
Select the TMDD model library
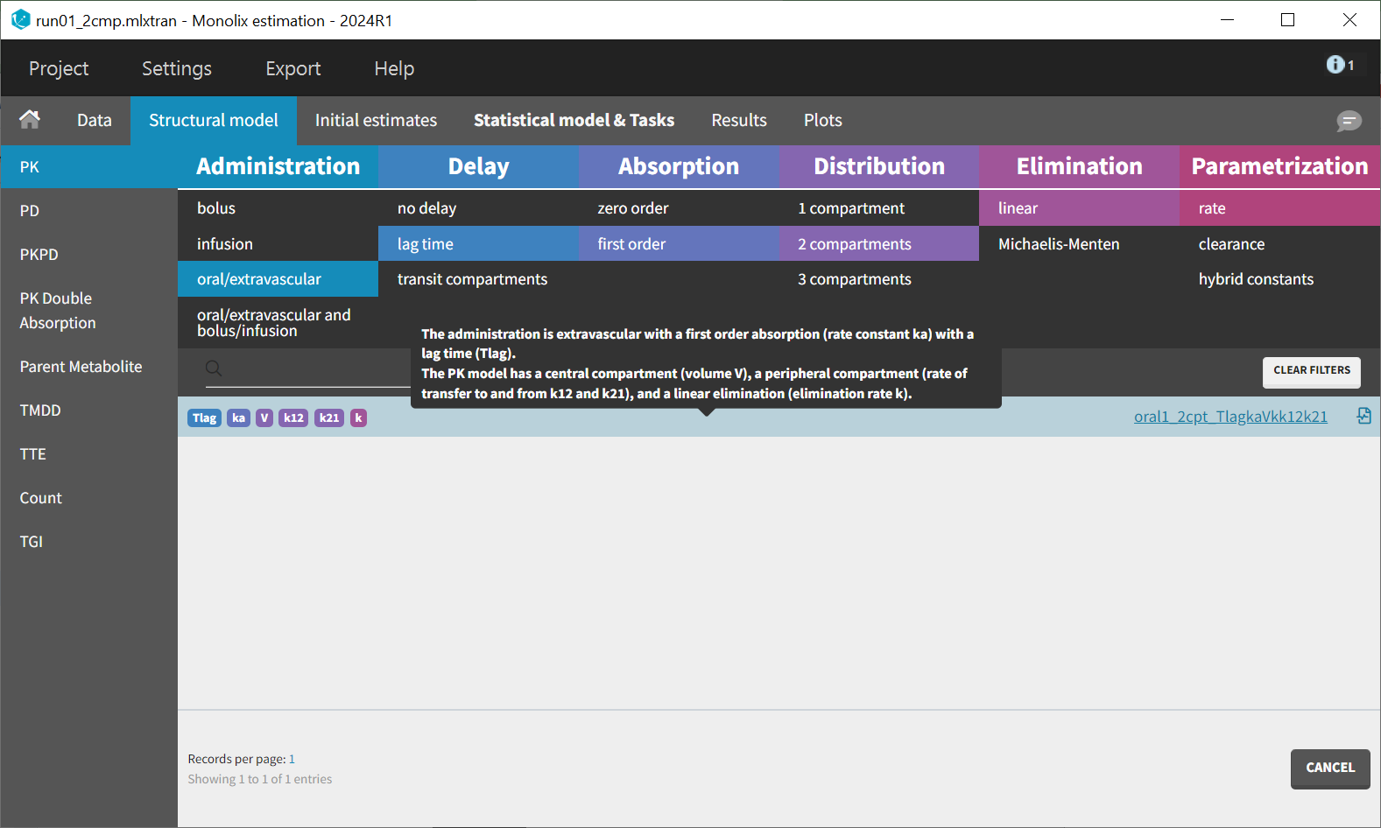(x=40, y=410)
